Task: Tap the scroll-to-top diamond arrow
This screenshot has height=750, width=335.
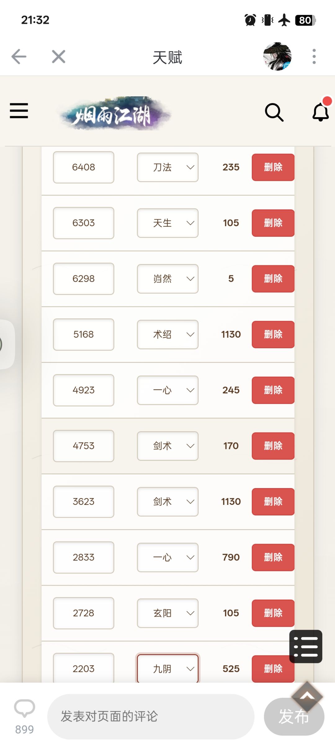Action: pos(307,696)
